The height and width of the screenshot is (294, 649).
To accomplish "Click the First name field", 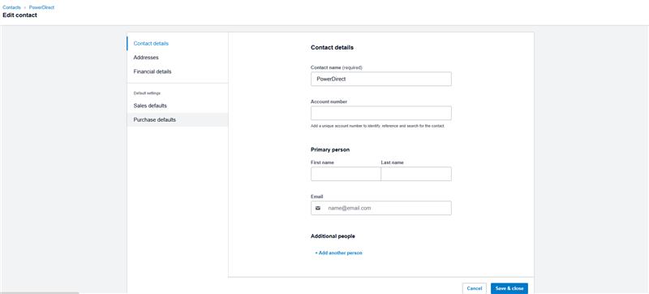I will pos(346,174).
